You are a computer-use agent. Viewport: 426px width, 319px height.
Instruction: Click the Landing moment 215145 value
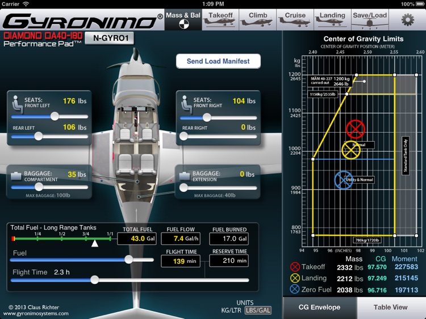click(x=406, y=278)
